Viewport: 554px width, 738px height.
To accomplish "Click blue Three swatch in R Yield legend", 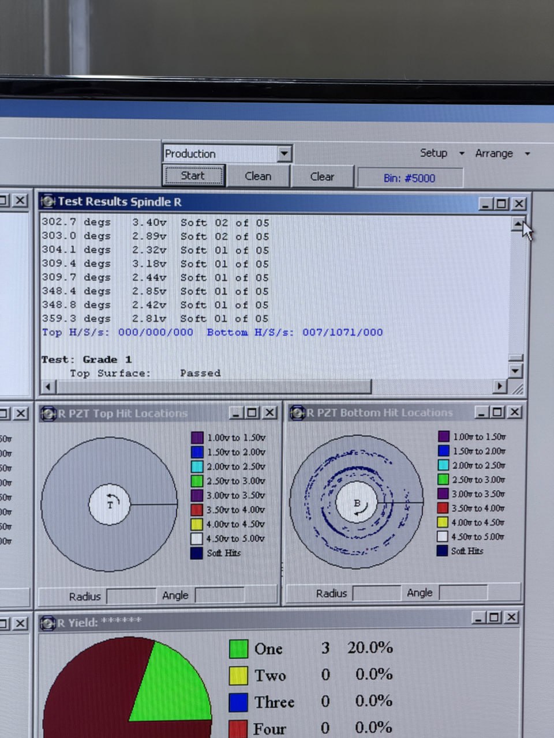I will (239, 702).
